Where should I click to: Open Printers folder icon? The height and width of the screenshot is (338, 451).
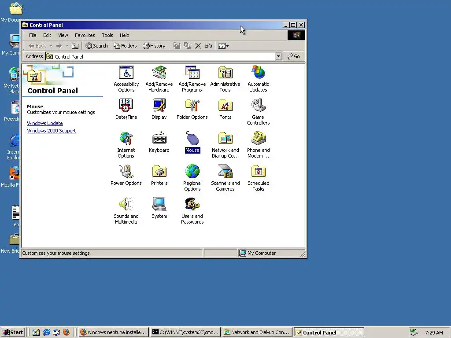coord(159,175)
